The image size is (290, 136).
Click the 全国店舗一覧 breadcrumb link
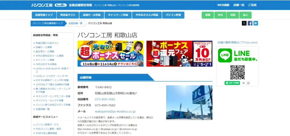click(x=75, y=23)
